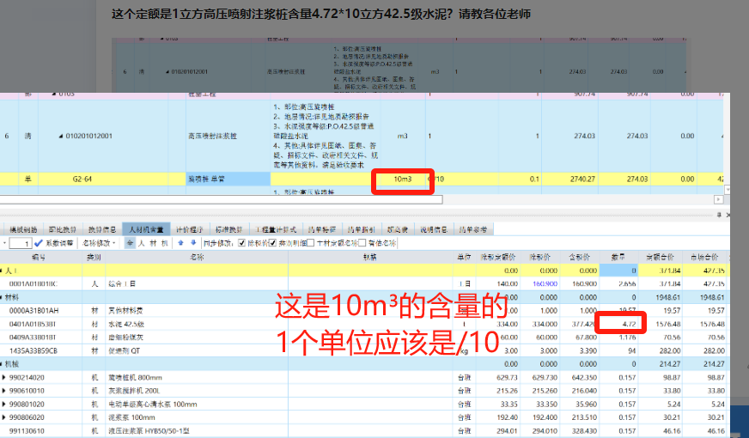Click the coefficient input field showing 1
Screen dimensions: 749x438
click(x=20, y=244)
